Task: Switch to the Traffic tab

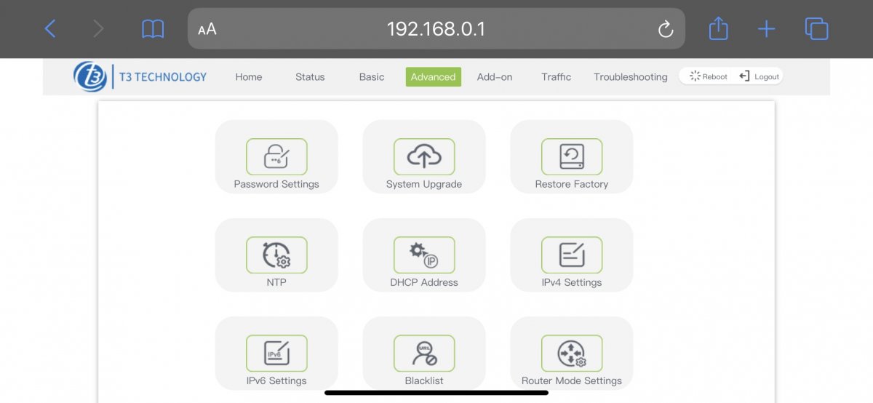Action: 557,77
